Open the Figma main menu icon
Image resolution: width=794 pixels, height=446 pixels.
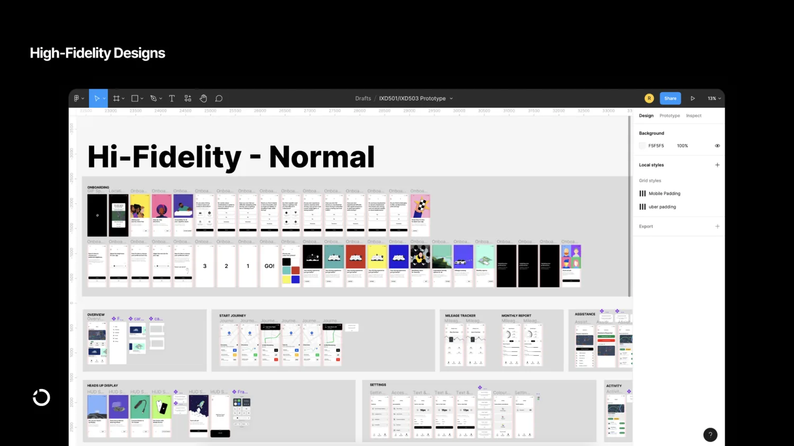tap(76, 98)
